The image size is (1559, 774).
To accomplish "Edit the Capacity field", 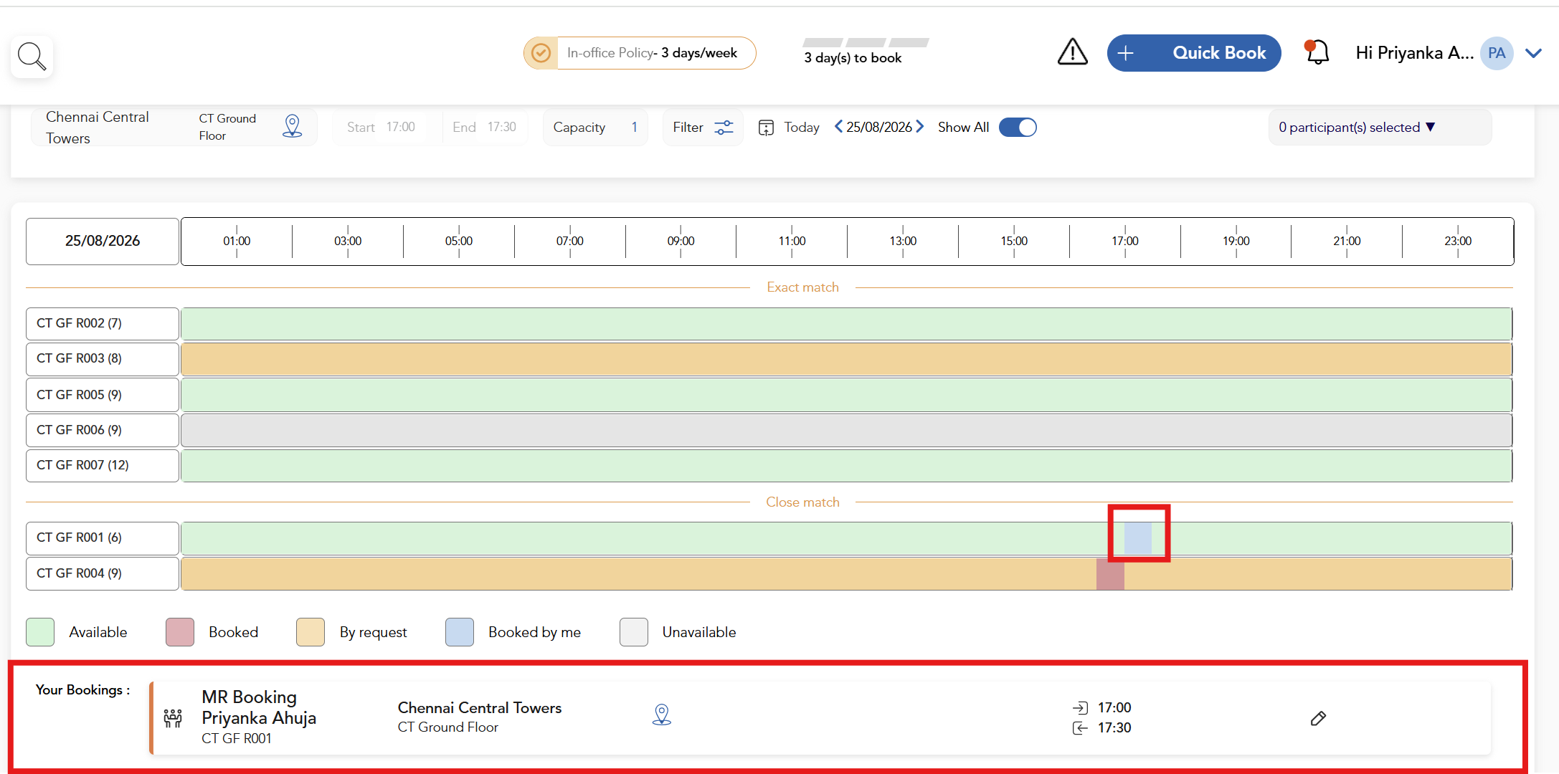I will pos(595,128).
